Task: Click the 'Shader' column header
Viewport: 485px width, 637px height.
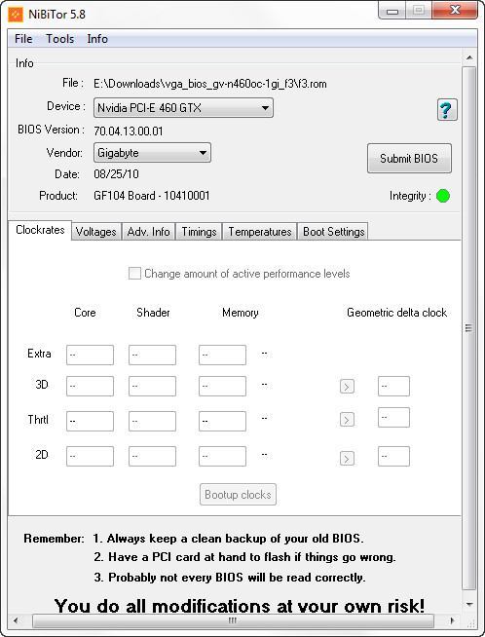Action: (x=153, y=313)
